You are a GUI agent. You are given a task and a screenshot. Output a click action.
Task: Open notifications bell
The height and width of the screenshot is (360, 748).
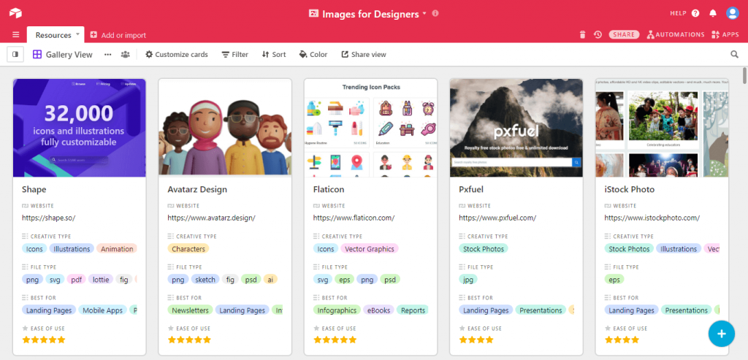point(713,13)
